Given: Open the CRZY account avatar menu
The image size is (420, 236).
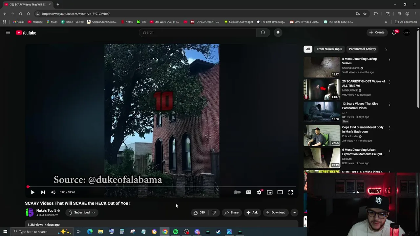Looking at the screenshot, I should (407, 32).
